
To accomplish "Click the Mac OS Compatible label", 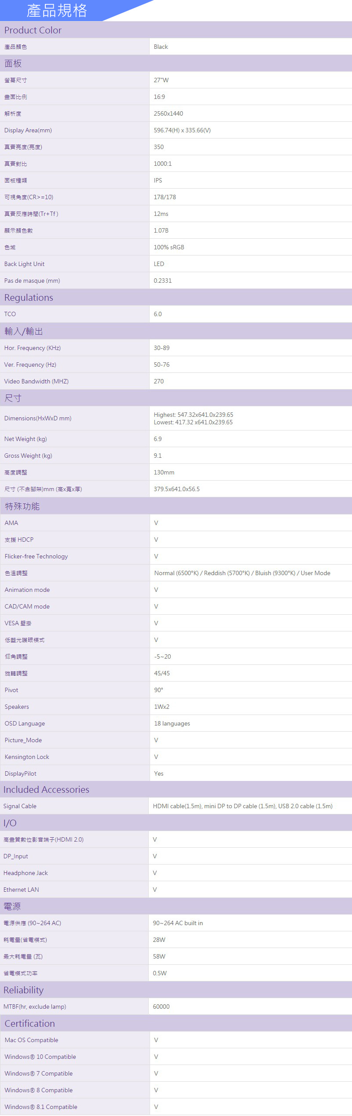I will pos(31,1040).
